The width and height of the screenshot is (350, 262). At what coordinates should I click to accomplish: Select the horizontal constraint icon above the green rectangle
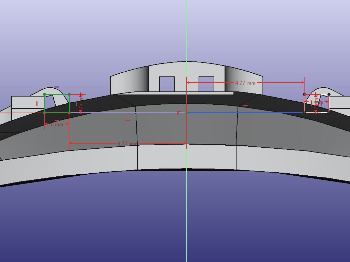point(57,87)
